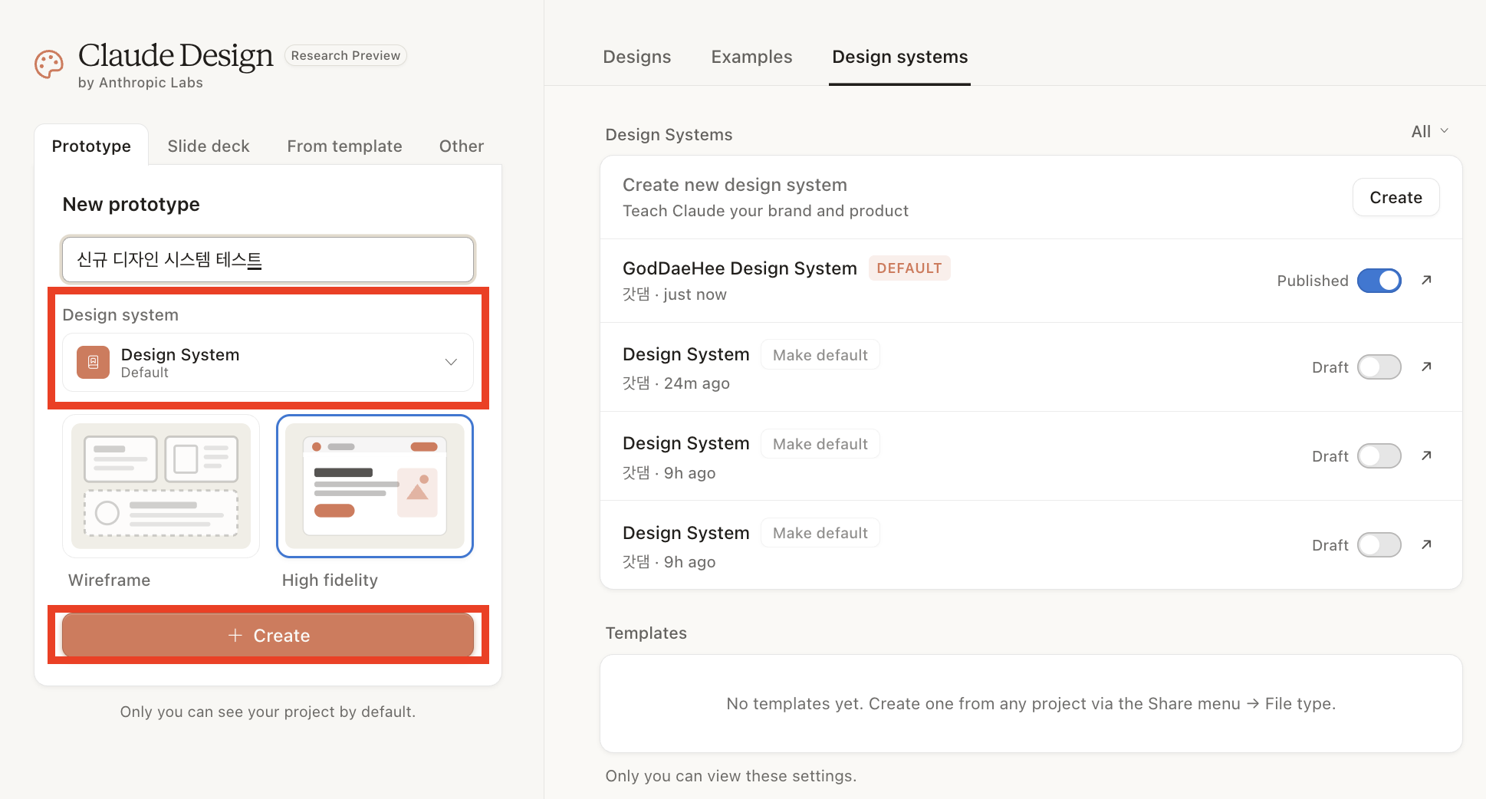This screenshot has width=1486, height=799.
Task: Make the 24m ago Design System default
Action: pyautogui.click(x=820, y=355)
